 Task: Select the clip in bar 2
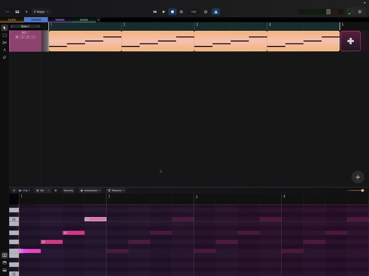pos(158,41)
